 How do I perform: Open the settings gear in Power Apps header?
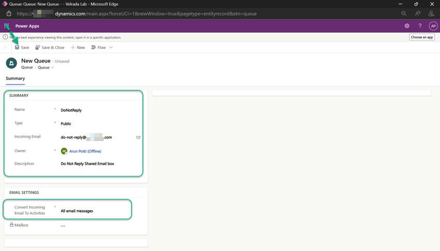407,26
